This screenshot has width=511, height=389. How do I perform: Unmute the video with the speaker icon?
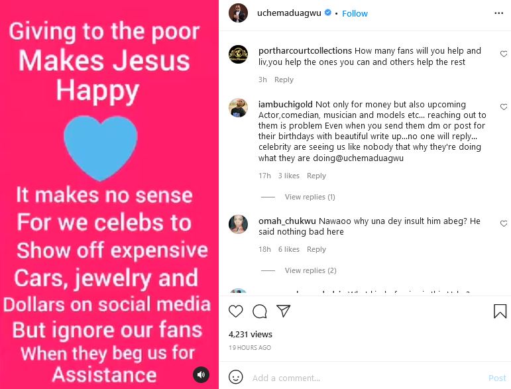click(201, 375)
